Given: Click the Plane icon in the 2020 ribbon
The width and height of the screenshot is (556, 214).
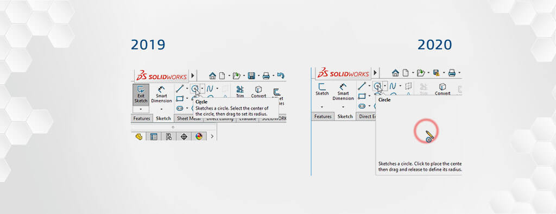Looking at the screenshot, I should 409,86.
